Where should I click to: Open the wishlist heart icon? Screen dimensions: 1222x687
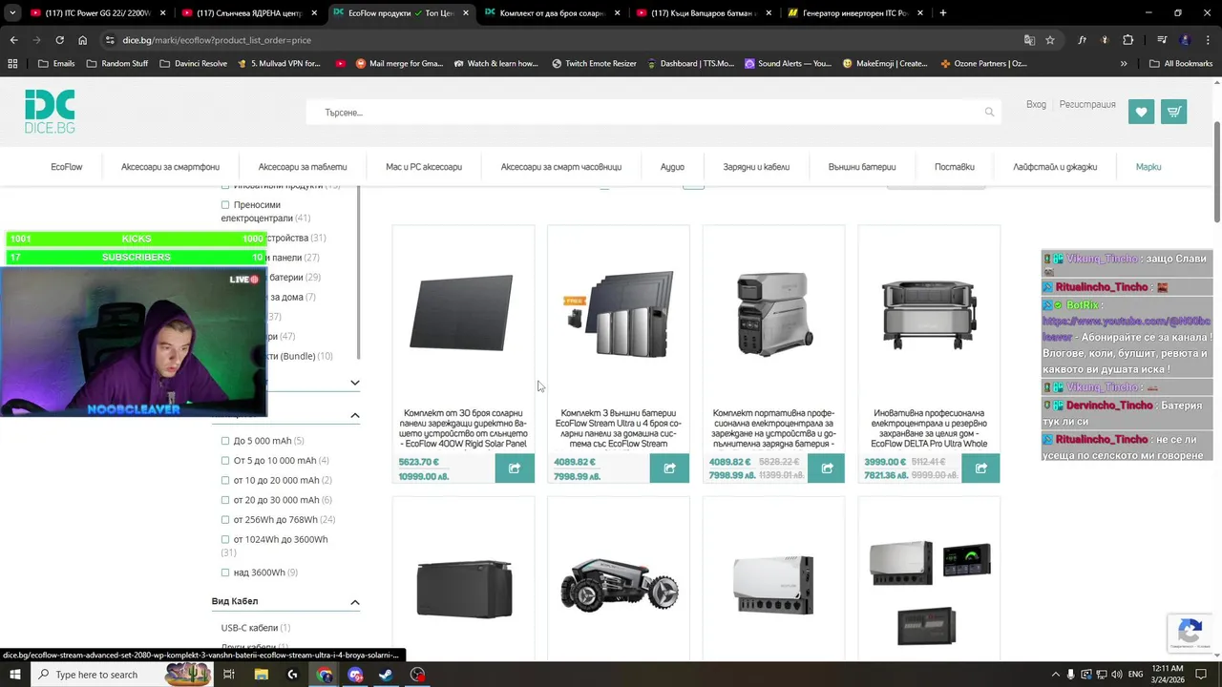(1141, 112)
